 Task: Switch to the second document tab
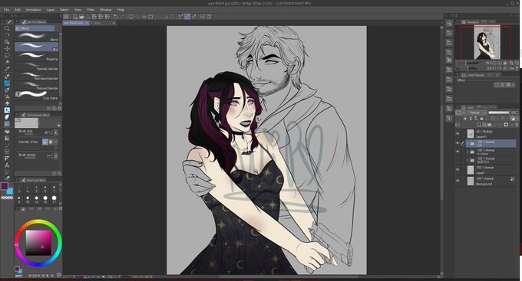pyautogui.click(x=103, y=23)
